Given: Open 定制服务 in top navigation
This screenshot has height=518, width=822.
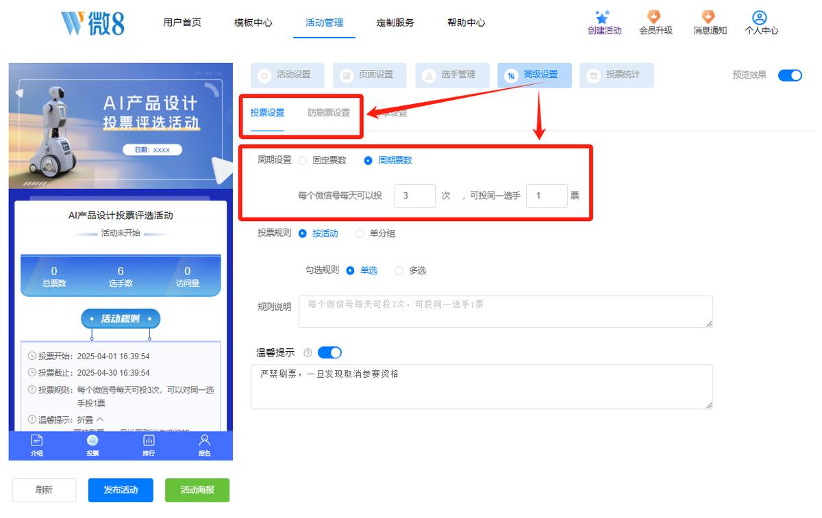Looking at the screenshot, I should click(x=395, y=23).
